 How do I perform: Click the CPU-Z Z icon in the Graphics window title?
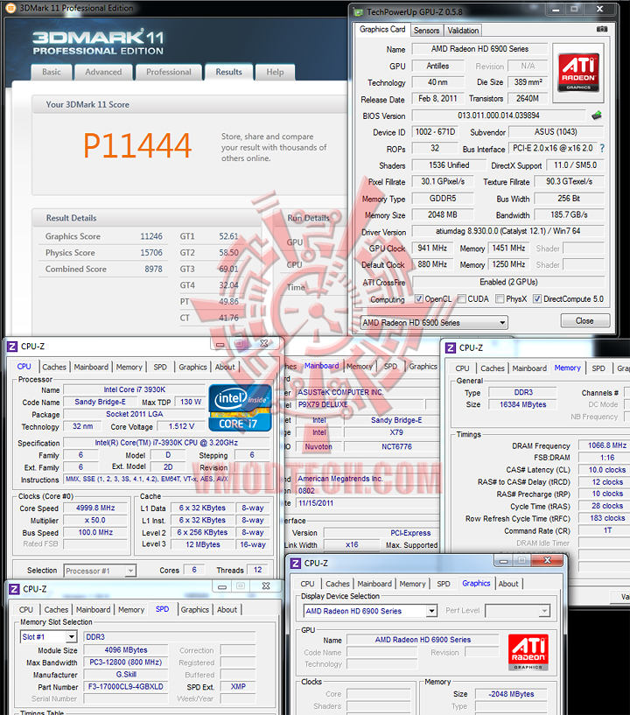(296, 563)
